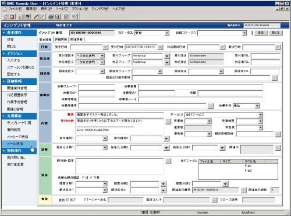Collapse the 基本操作 sidebar section

(x=3, y=33)
